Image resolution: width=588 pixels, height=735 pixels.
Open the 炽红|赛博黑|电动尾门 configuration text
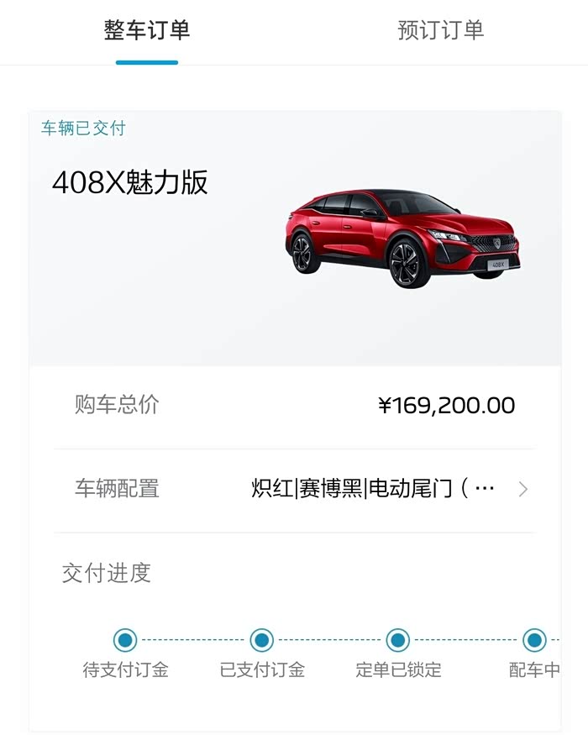tap(372, 488)
